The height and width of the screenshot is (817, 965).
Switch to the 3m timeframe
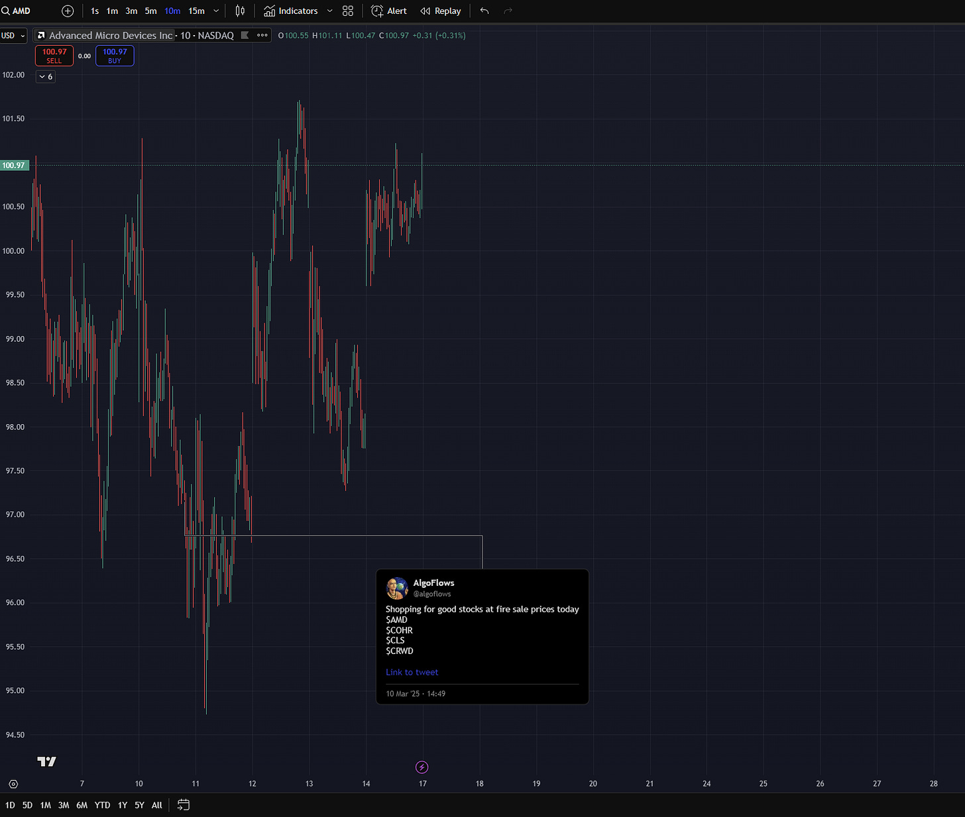coord(131,11)
